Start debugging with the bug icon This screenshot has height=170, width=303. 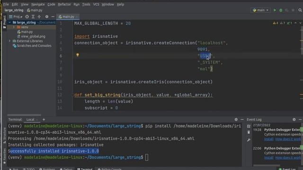click(x=281, y=10)
